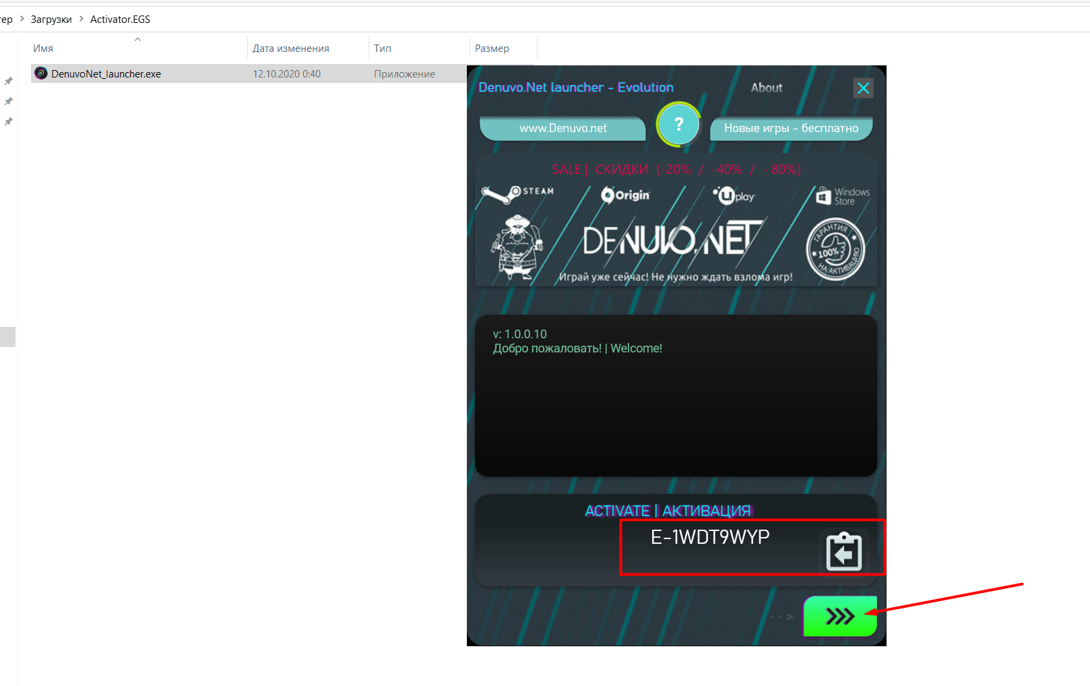This screenshot has height=686, width=1090.
Task: Click the Origin logo in banner
Action: coord(625,195)
